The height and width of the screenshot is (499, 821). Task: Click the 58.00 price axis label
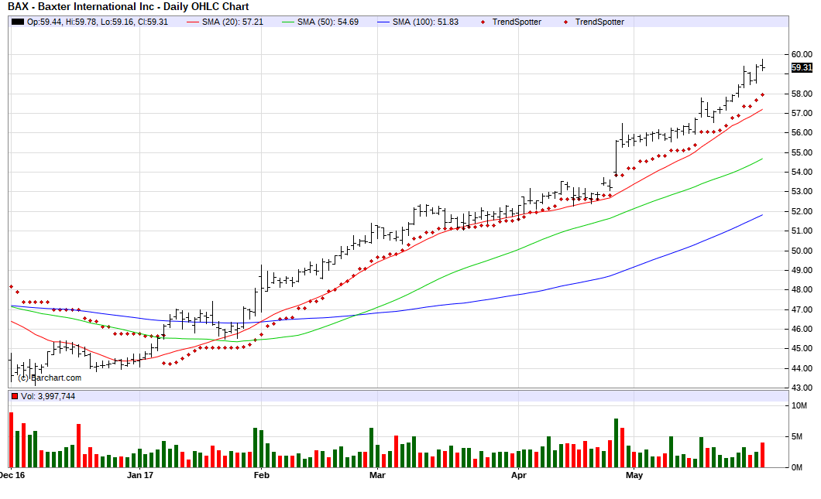tap(802, 94)
